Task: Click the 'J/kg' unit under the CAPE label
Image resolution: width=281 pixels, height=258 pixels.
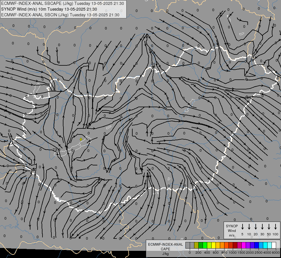Action: click(165, 254)
